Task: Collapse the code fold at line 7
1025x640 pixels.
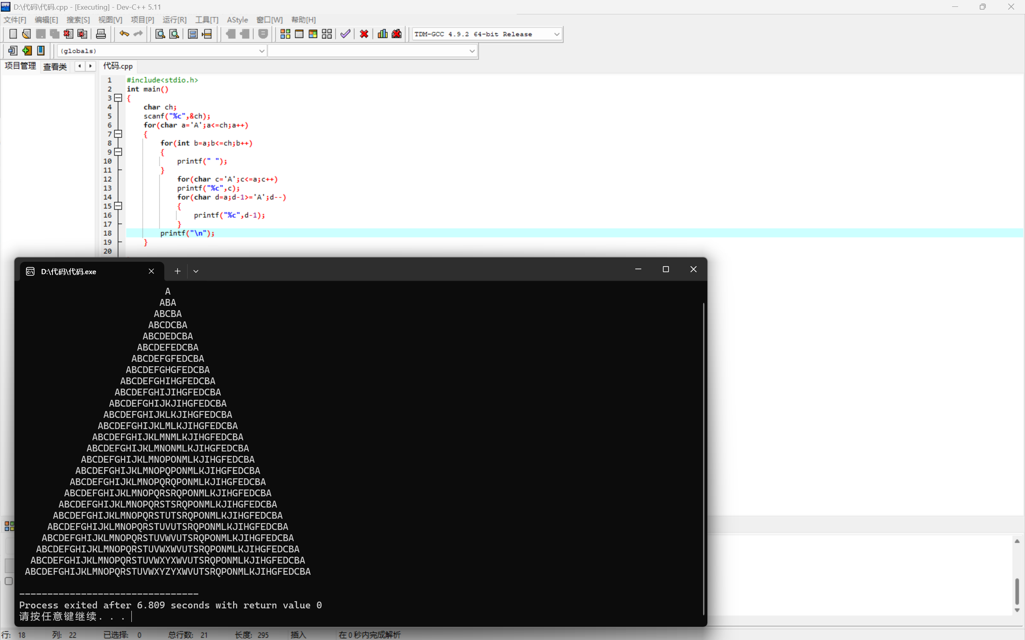Action: click(119, 134)
